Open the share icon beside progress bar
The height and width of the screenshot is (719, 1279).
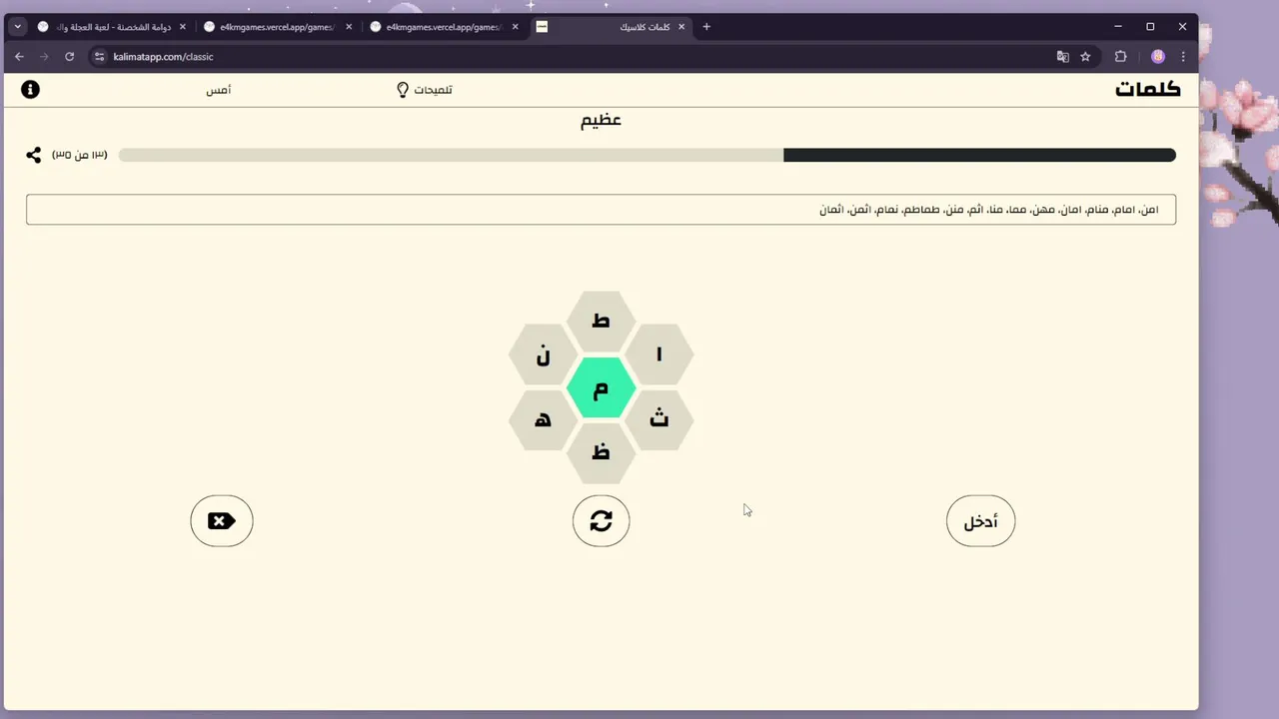34,155
